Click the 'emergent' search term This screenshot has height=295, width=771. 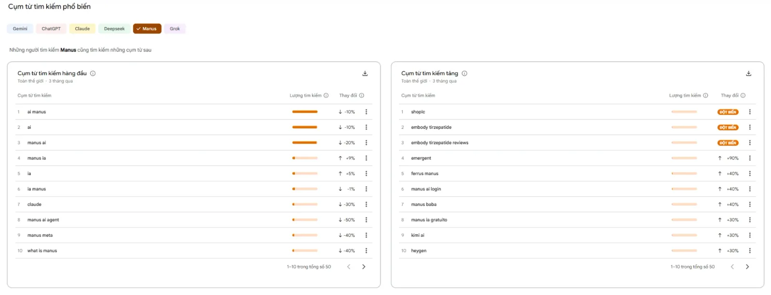pos(421,158)
